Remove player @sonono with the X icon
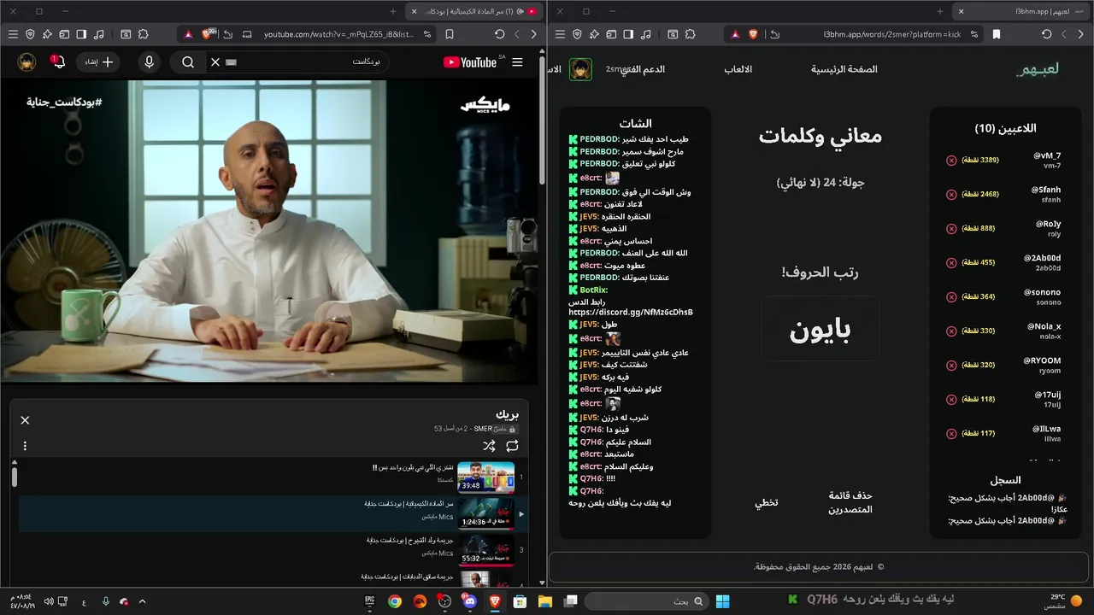The image size is (1094, 615). click(x=951, y=296)
